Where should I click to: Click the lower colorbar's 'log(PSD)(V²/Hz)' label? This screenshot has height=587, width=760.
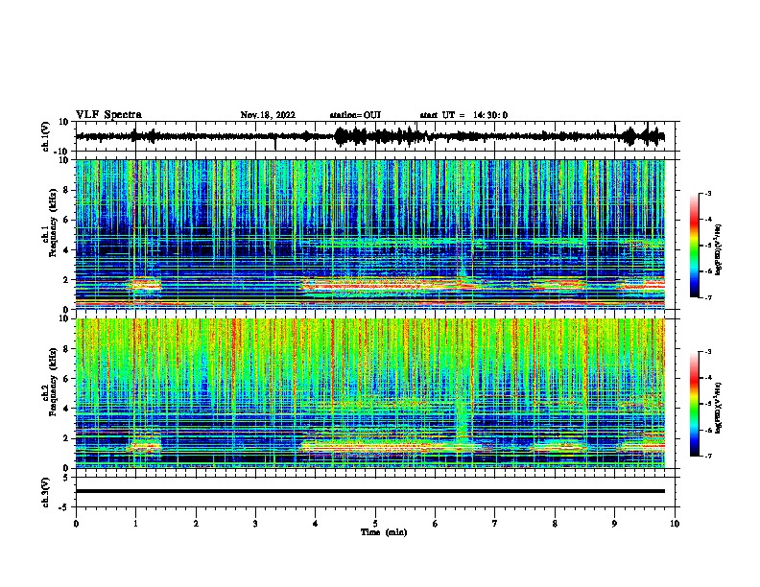coord(718,408)
